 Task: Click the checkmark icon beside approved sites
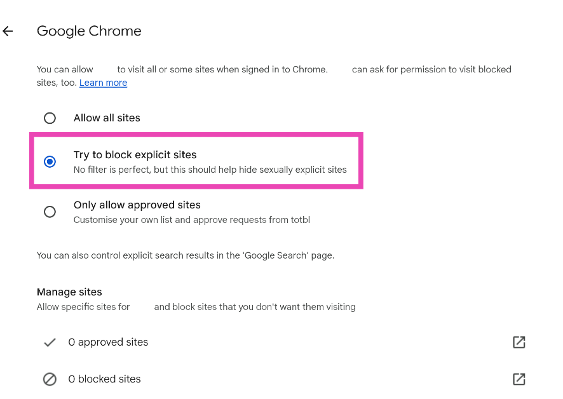(50, 342)
